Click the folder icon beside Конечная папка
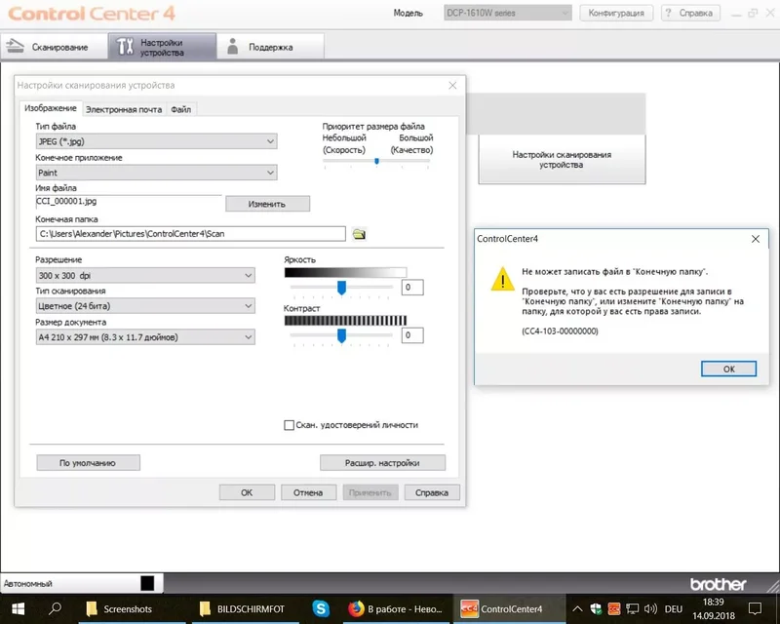The width and height of the screenshot is (780, 624). [x=361, y=233]
